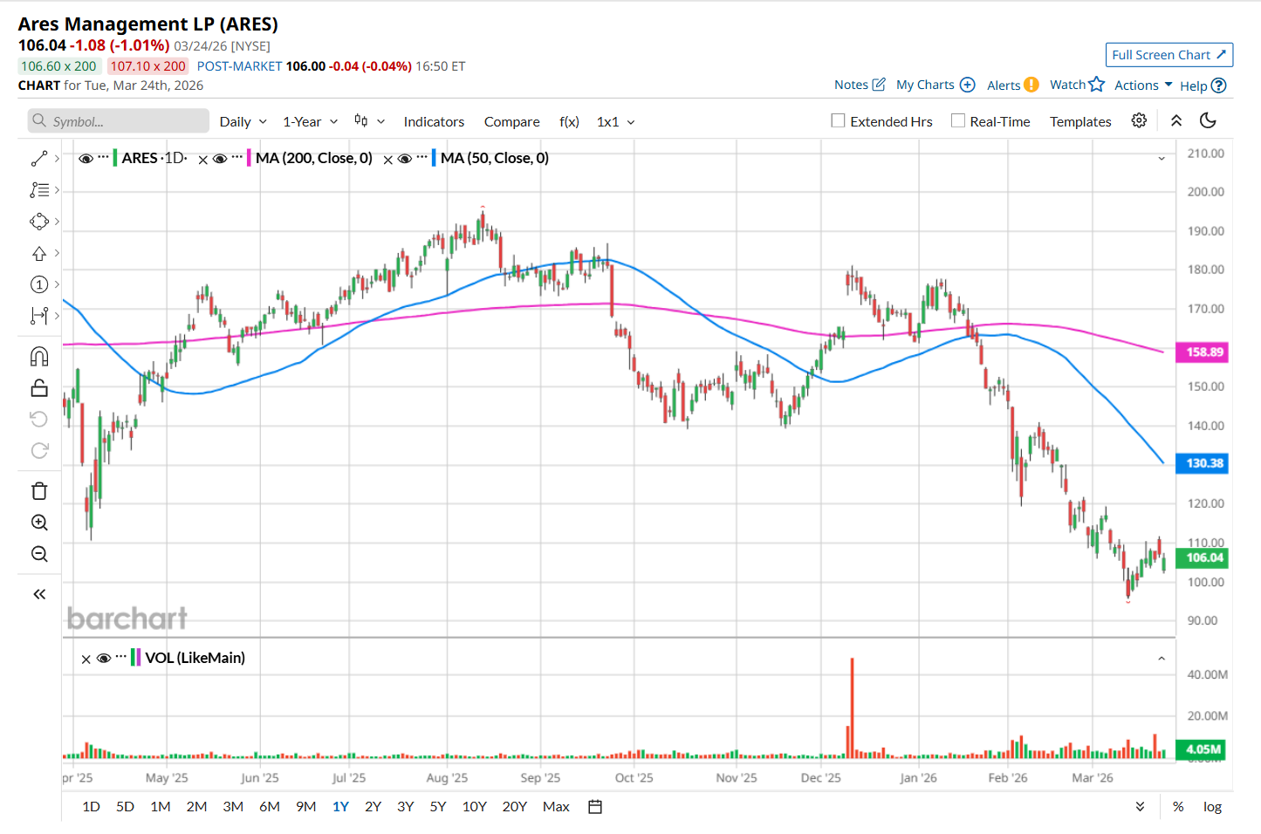Select the 1D time range

91,807
